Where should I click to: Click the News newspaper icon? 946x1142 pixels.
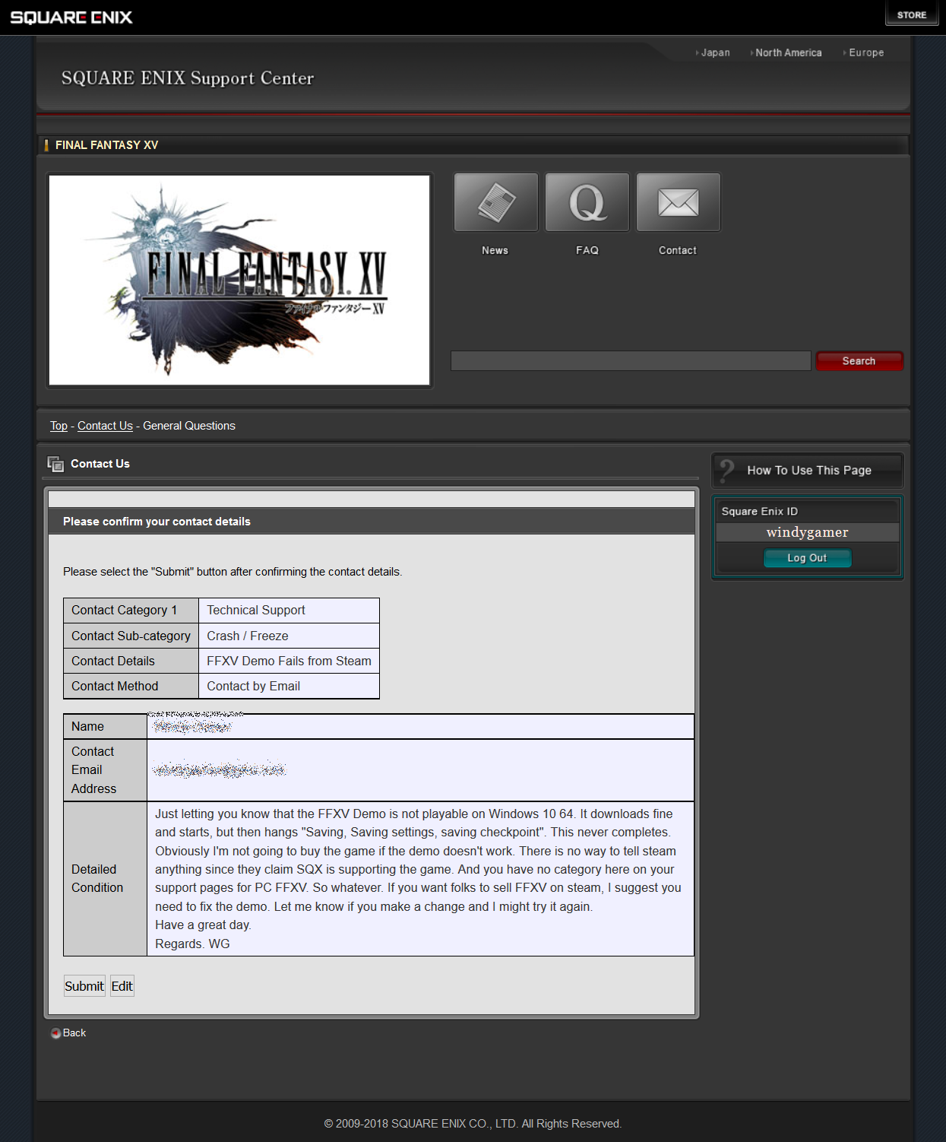pyautogui.click(x=495, y=202)
